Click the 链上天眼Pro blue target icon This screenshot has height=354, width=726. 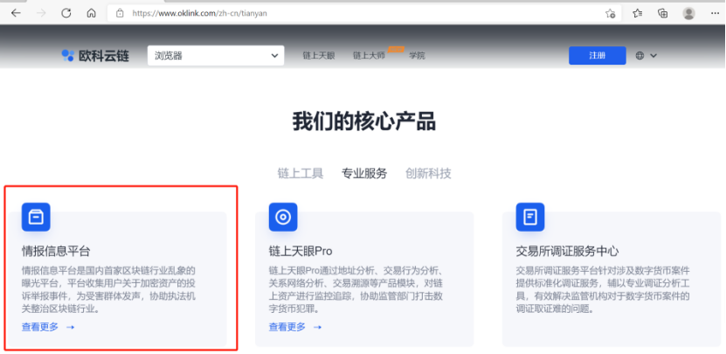coord(283,216)
